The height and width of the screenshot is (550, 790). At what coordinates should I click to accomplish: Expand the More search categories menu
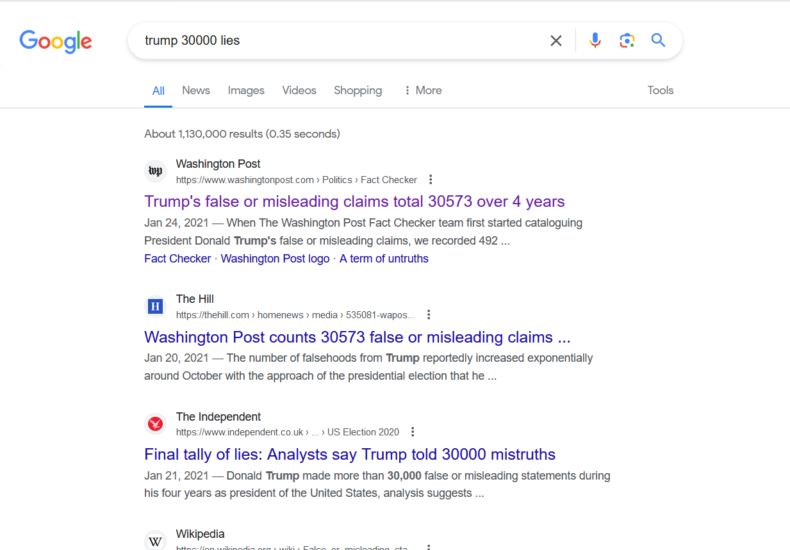(x=423, y=90)
